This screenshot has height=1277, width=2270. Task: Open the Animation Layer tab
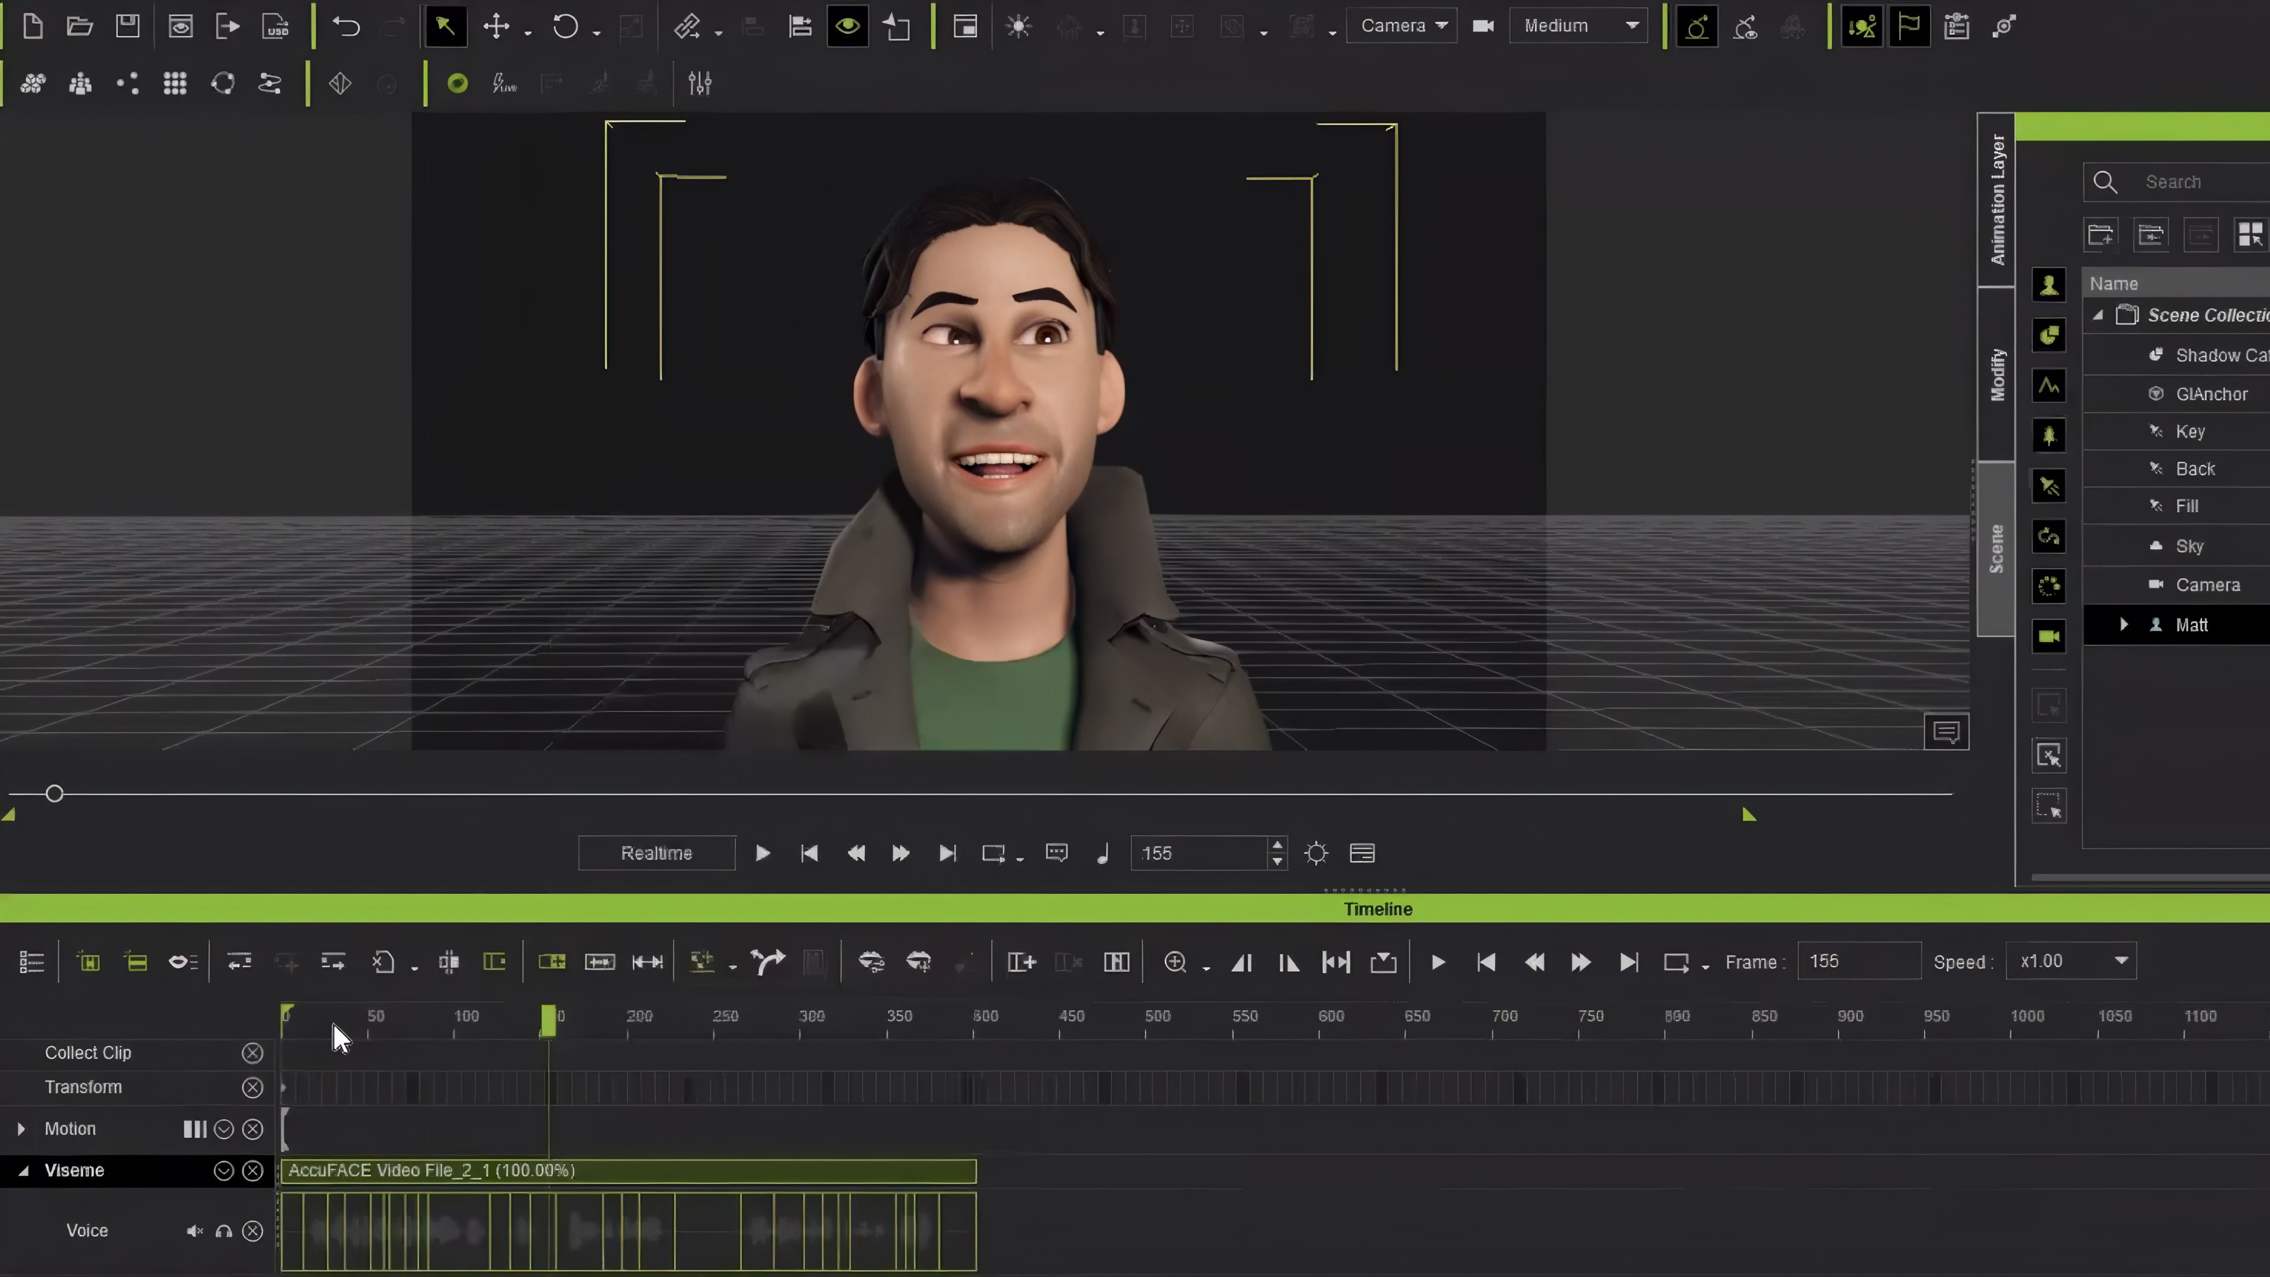point(1997,200)
